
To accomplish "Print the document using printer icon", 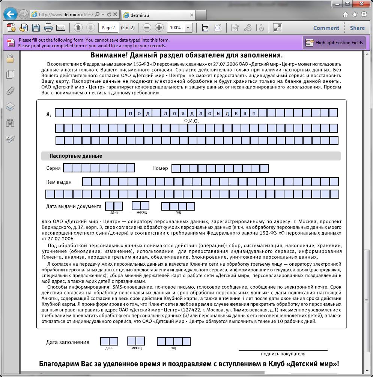I will click(48, 28).
